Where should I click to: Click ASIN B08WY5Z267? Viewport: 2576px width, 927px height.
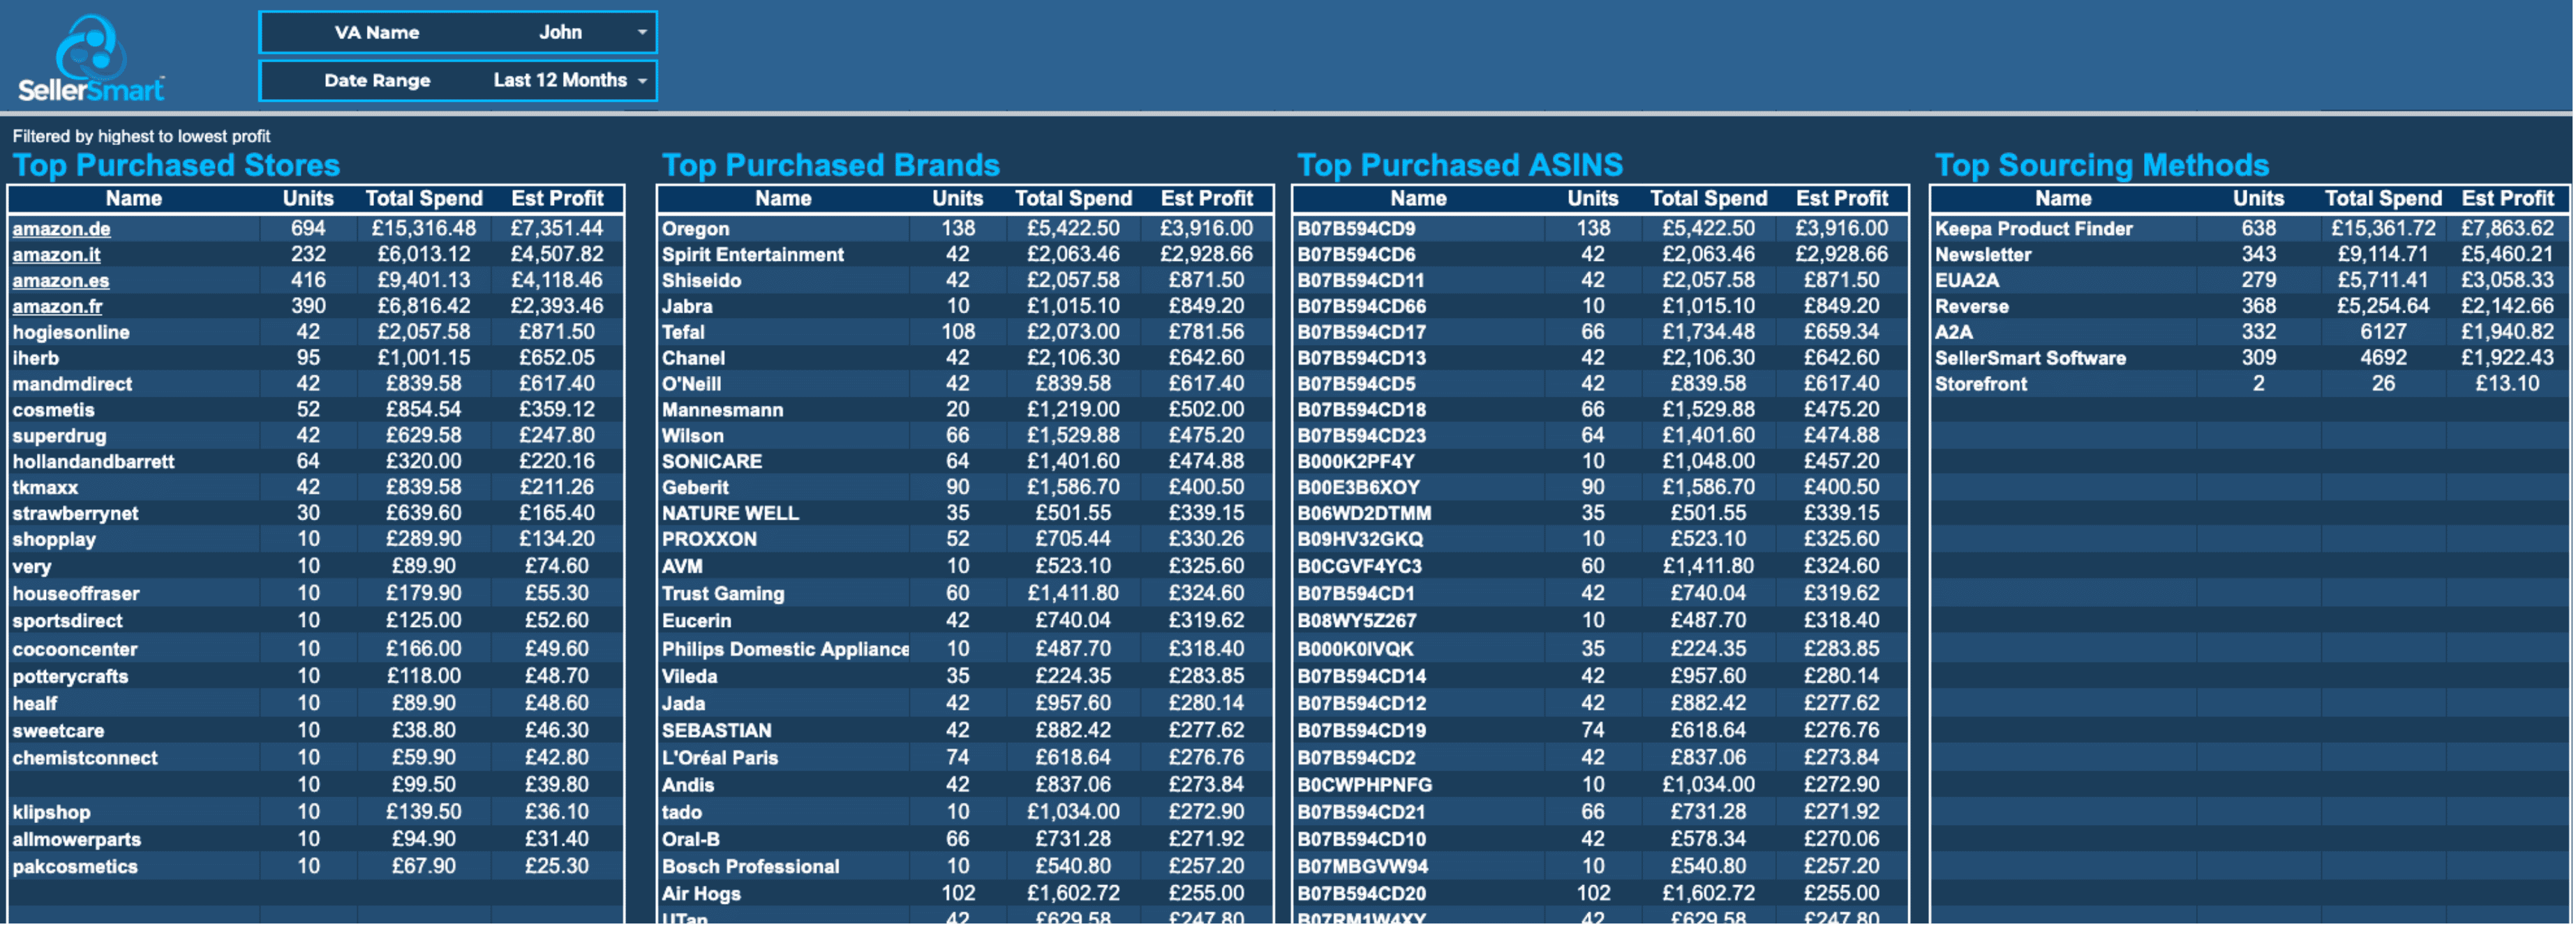(x=1357, y=621)
